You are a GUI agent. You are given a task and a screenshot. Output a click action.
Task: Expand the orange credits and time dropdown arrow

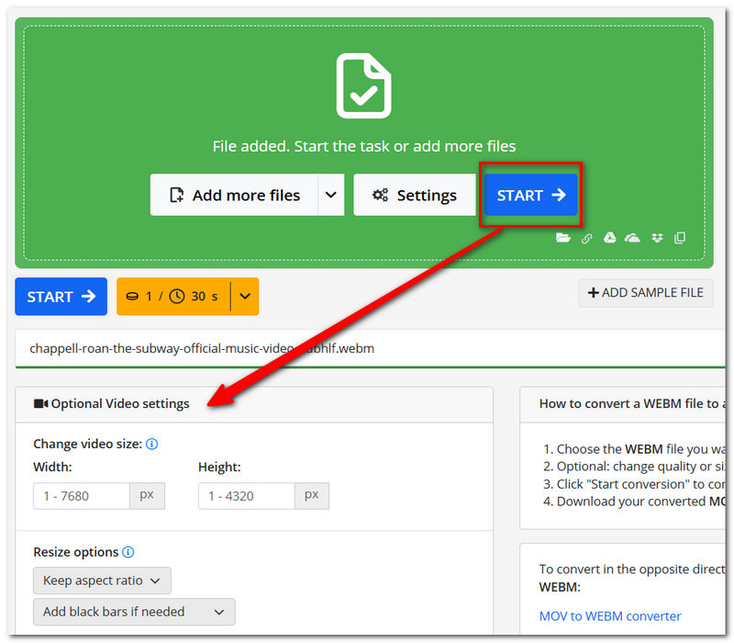tap(245, 296)
